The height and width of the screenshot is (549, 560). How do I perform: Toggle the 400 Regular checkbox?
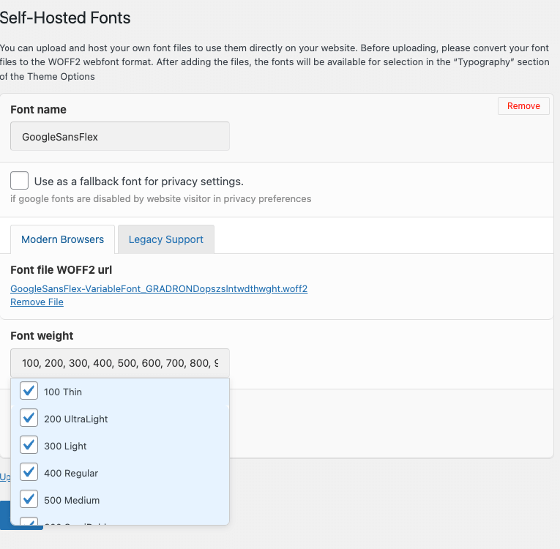coord(29,473)
